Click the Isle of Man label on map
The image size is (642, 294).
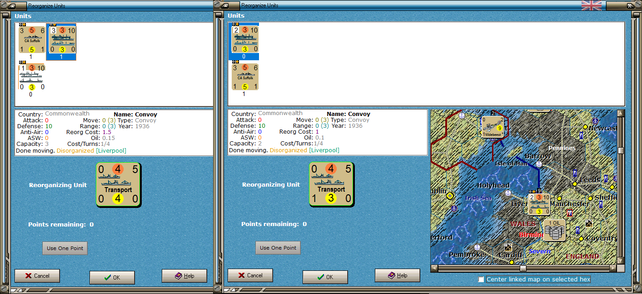(x=511, y=164)
